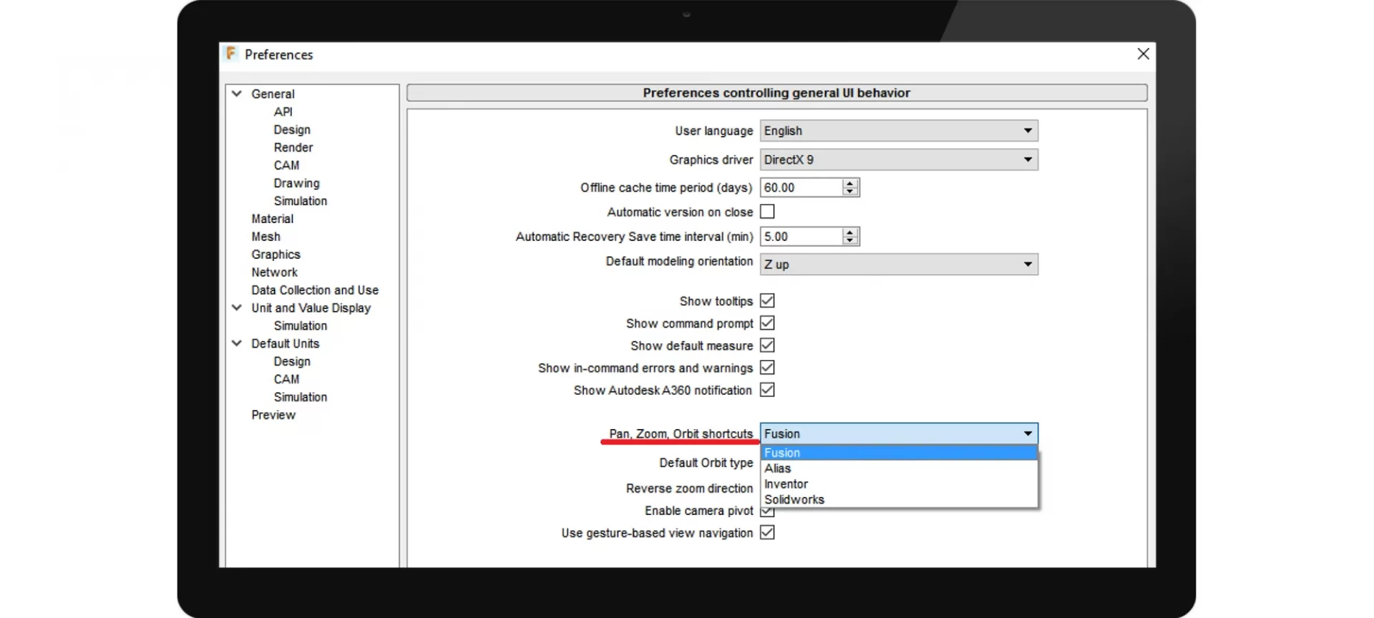
Task: Enable Automatic version on close
Action: tap(767, 212)
